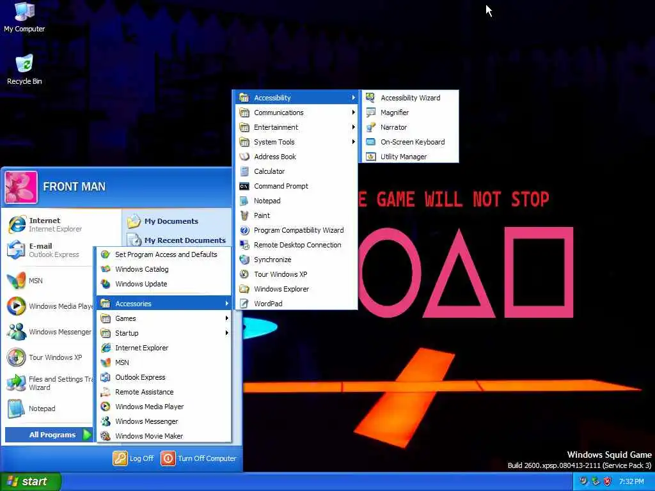
Task: Expand the Startup submenu arrow
Action: coord(226,332)
